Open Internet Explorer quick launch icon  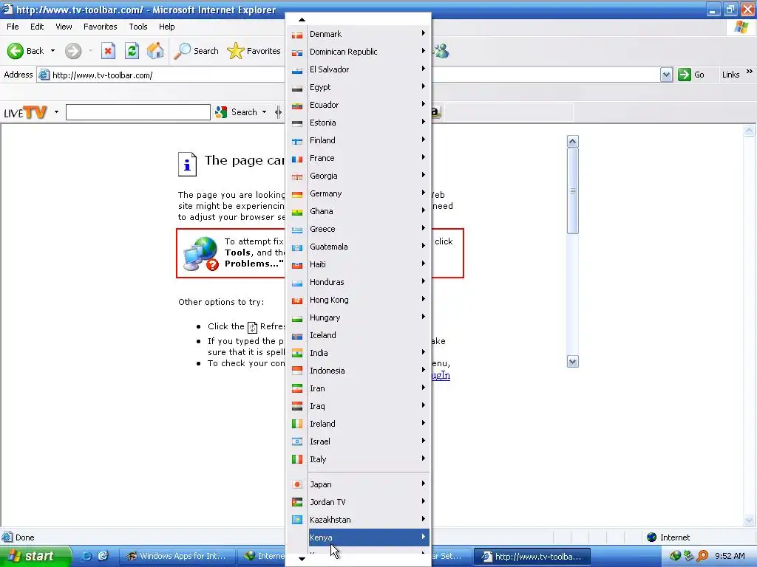(87, 556)
